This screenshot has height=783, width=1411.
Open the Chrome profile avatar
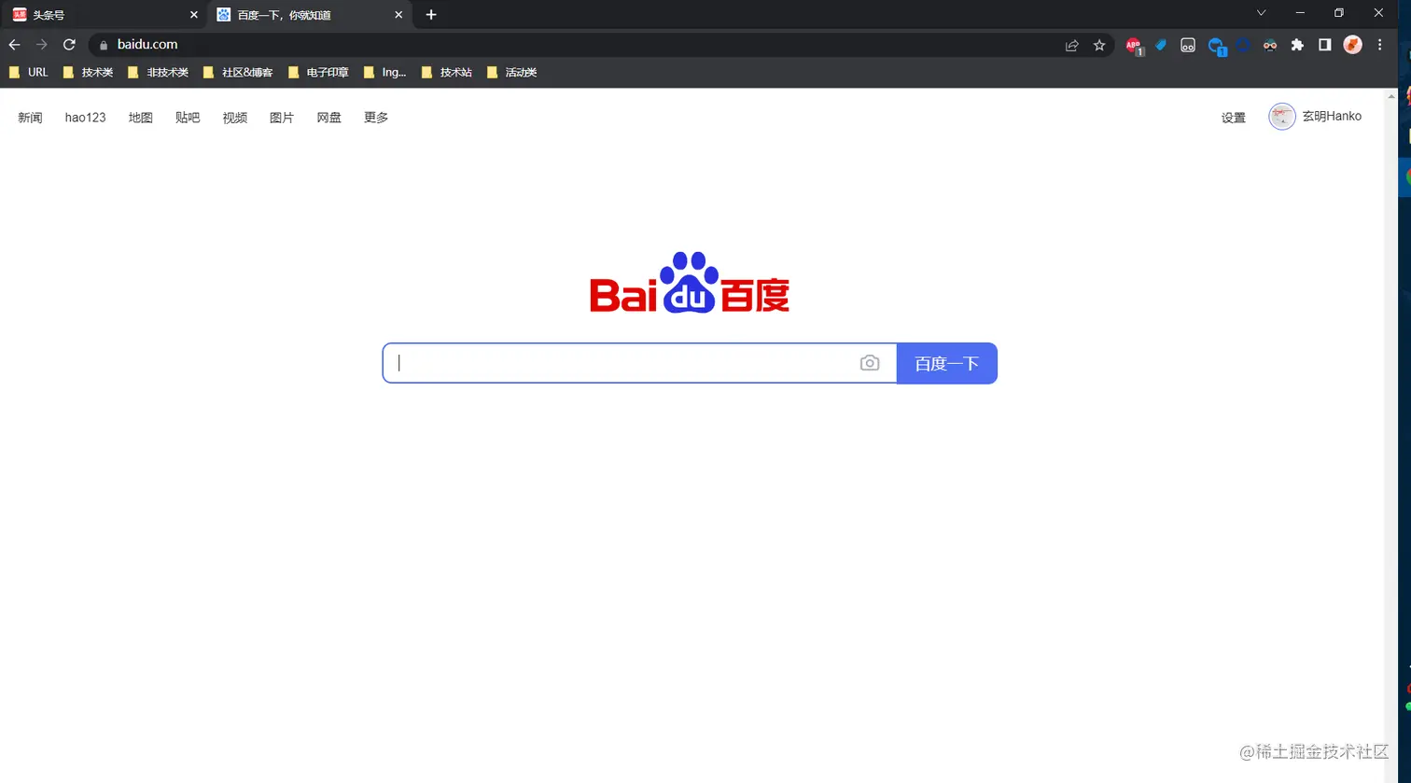coord(1352,45)
